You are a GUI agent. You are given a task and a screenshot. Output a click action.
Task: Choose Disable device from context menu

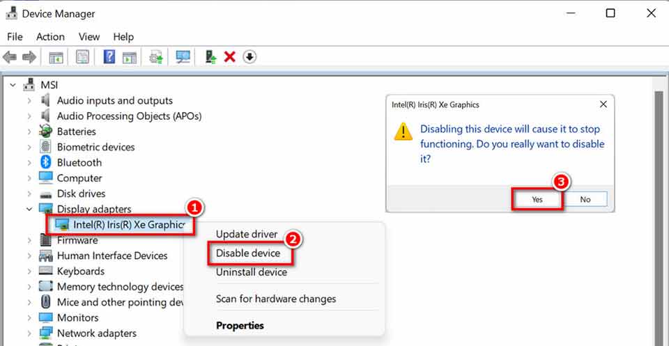(248, 253)
